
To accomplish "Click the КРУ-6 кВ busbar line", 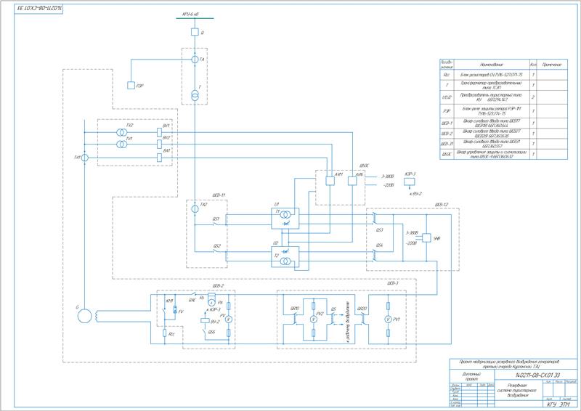I will coord(195,18).
